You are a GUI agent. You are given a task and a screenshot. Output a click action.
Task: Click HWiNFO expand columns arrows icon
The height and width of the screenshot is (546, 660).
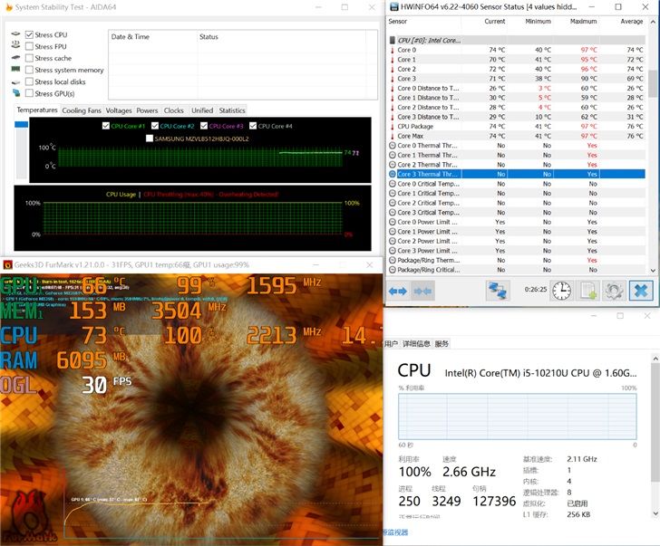[x=398, y=291]
